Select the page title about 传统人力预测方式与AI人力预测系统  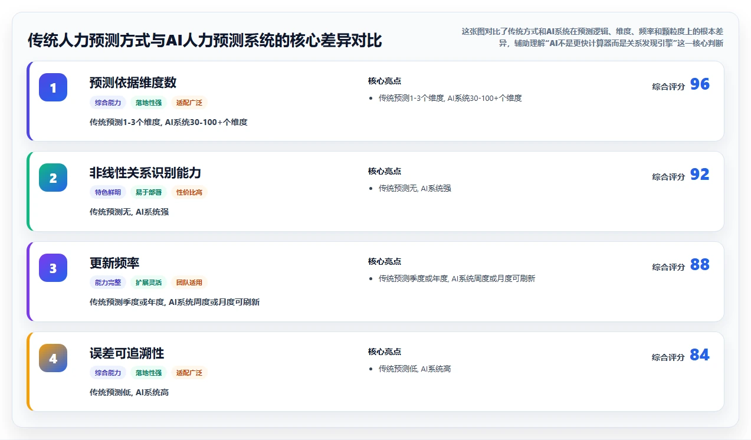(205, 41)
